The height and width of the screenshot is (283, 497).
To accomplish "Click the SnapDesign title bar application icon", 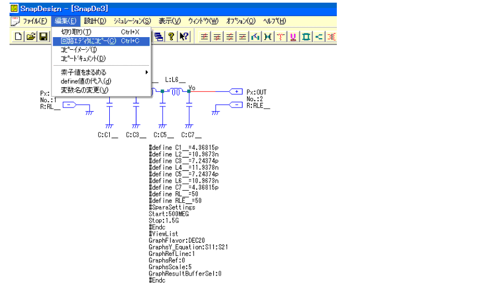I will point(14,8).
